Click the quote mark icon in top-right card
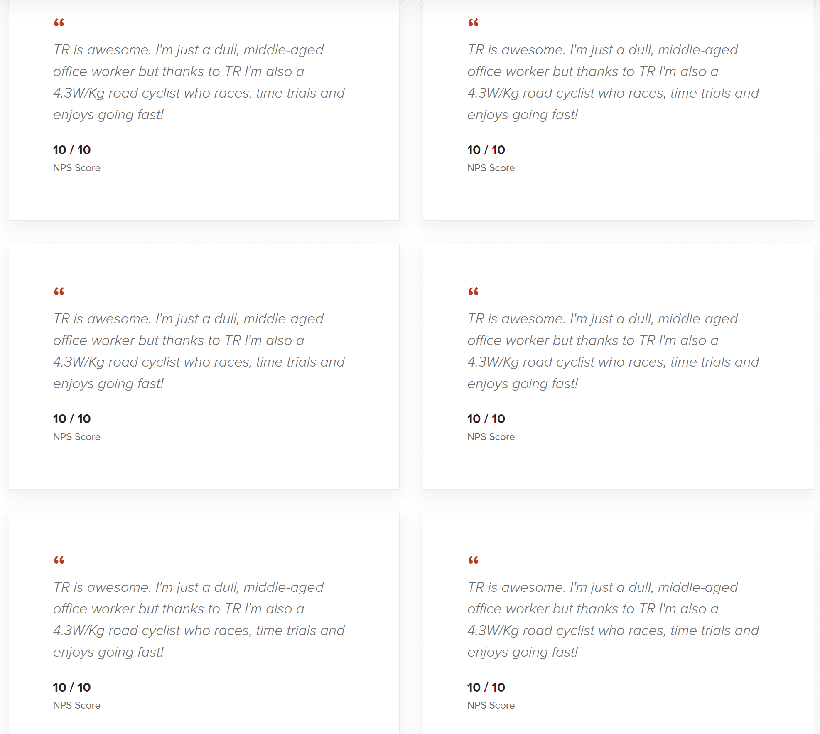This screenshot has height=734, width=820. point(473,23)
